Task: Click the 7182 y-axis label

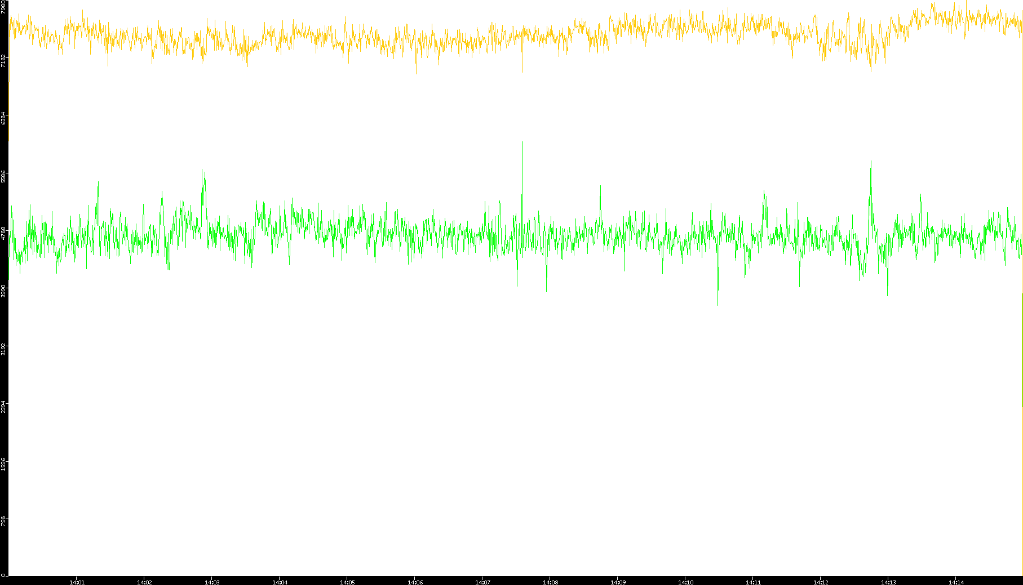Action: tap(4, 61)
